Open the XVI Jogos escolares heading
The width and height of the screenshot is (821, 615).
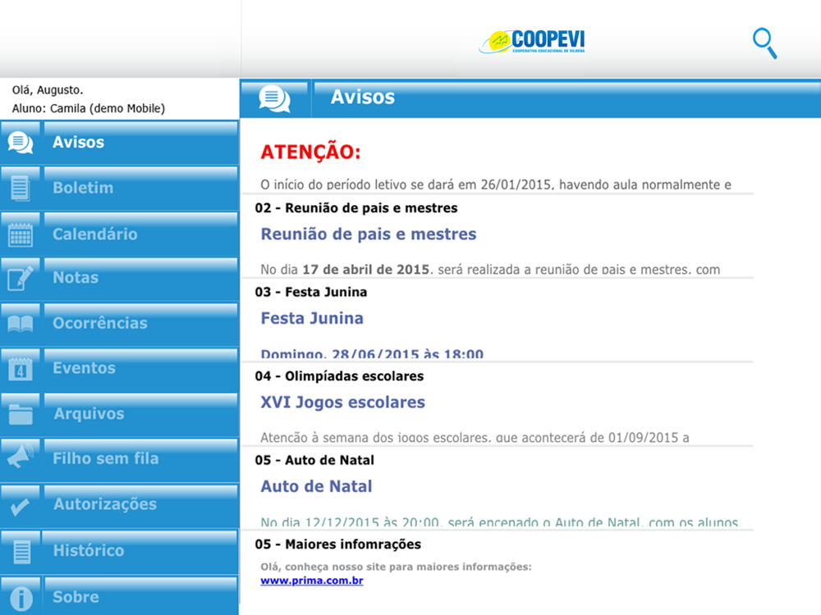[x=343, y=402]
